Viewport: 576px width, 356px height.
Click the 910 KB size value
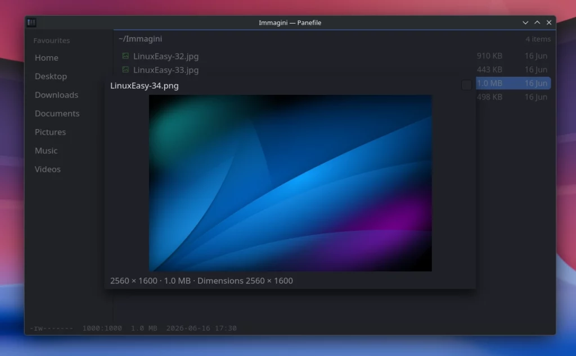click(x=489, y=56)
